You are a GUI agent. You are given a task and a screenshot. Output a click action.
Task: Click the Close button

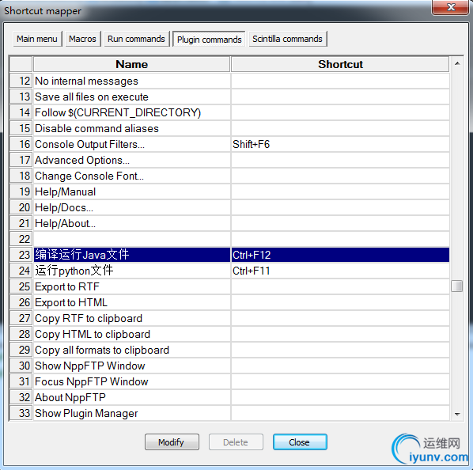pos(300,442)
